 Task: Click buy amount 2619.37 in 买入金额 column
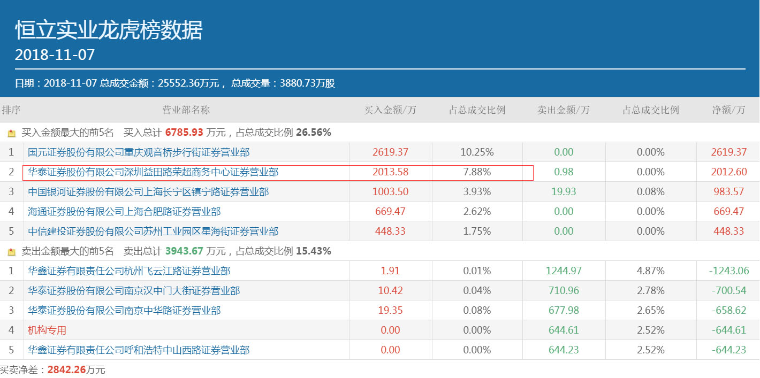390,152
